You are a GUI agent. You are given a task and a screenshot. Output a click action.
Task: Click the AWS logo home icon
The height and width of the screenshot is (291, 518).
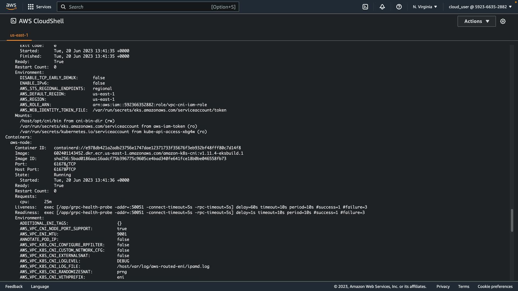point(11,6)
